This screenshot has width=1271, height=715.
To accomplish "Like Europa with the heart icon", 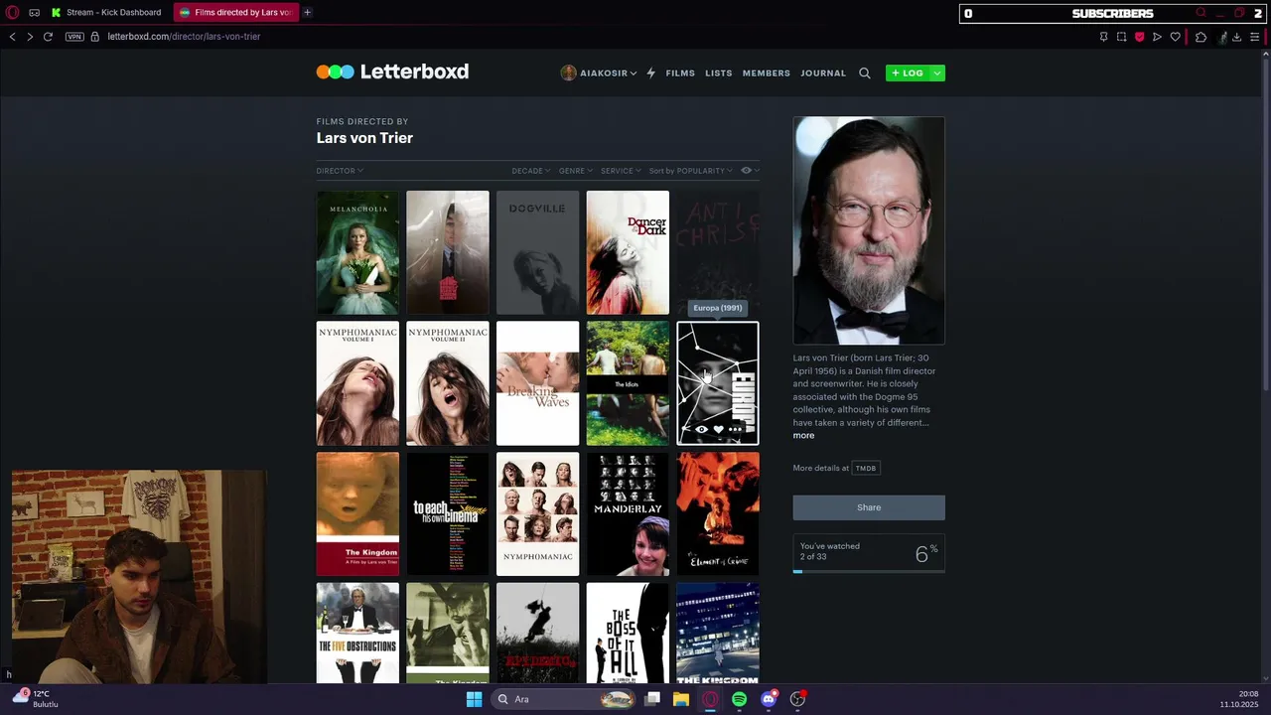I will pos(718,430).
